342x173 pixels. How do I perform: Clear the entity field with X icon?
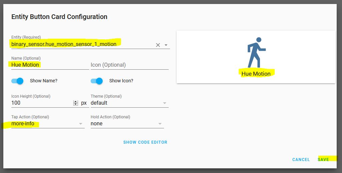click(158, 45)
